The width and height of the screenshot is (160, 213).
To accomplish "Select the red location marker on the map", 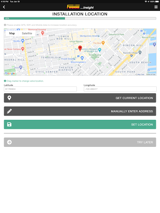I will (x=80, y=48).
